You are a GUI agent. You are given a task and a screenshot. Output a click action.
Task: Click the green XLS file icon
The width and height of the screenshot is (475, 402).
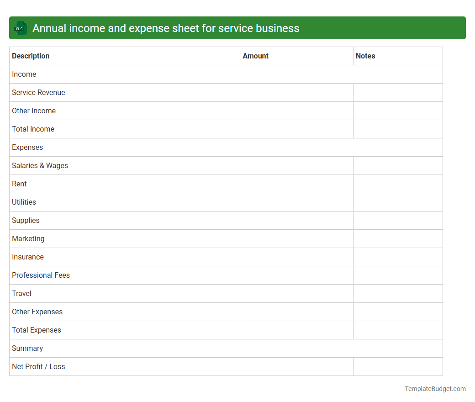pos(20,28)
